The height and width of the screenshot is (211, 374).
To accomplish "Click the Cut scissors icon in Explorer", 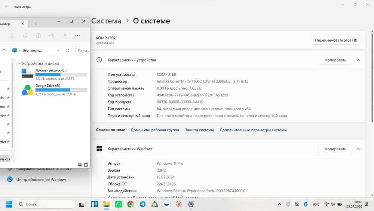I will (x=12, y=36).
